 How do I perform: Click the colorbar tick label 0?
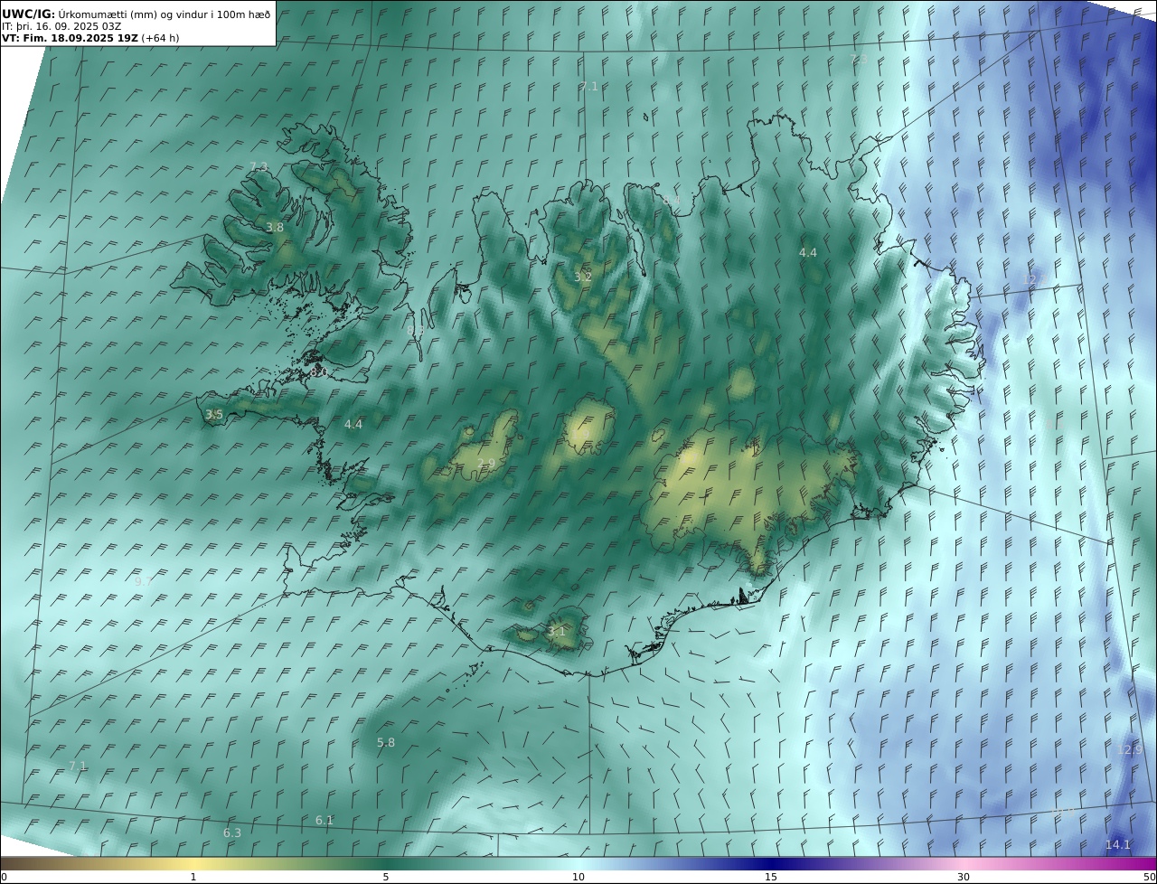(4, 877)
